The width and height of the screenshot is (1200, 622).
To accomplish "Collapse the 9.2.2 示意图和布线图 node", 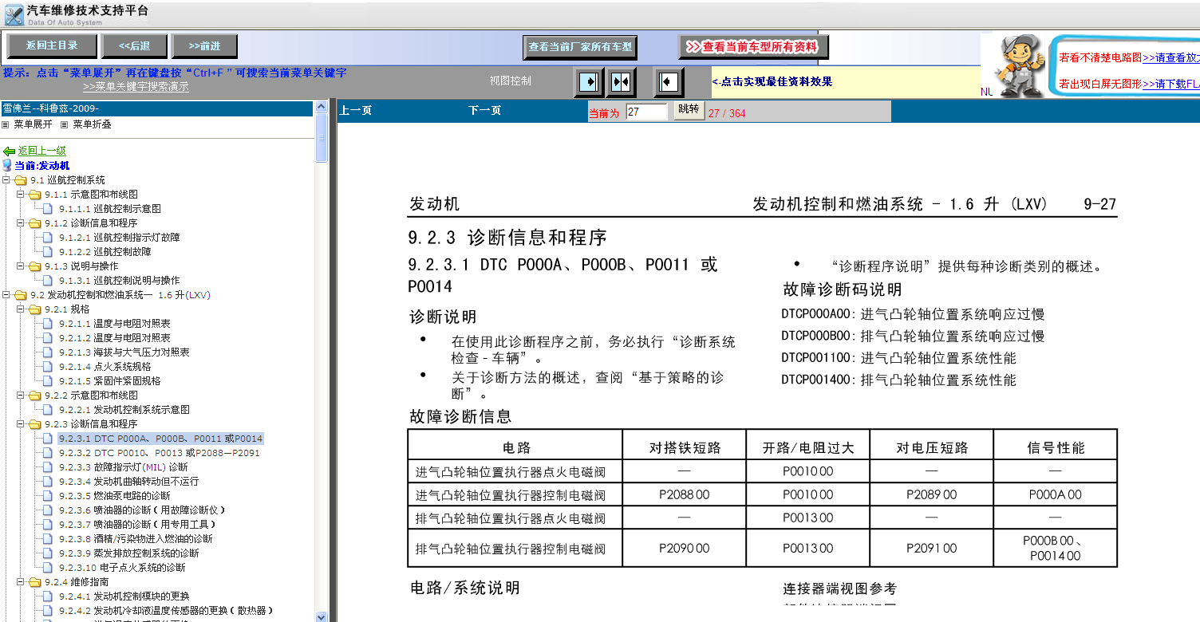I will [x=21, y=396].
